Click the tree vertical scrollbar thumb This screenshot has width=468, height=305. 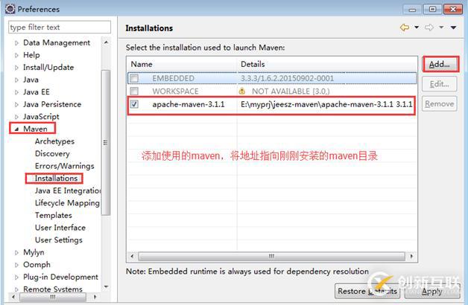point(106,142)
